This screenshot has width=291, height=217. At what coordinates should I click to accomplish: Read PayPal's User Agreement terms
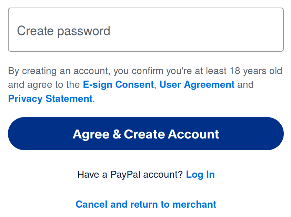point(197,85)
